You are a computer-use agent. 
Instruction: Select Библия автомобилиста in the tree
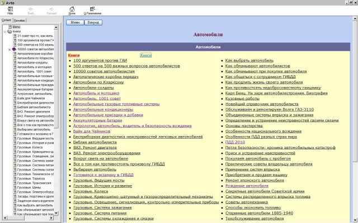pyautogui.click(x=35, y=107)
